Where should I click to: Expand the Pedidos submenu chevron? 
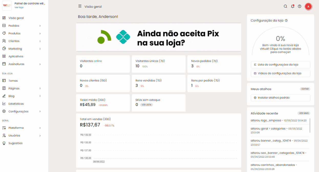pyautogui.click(x=40, y=26)
